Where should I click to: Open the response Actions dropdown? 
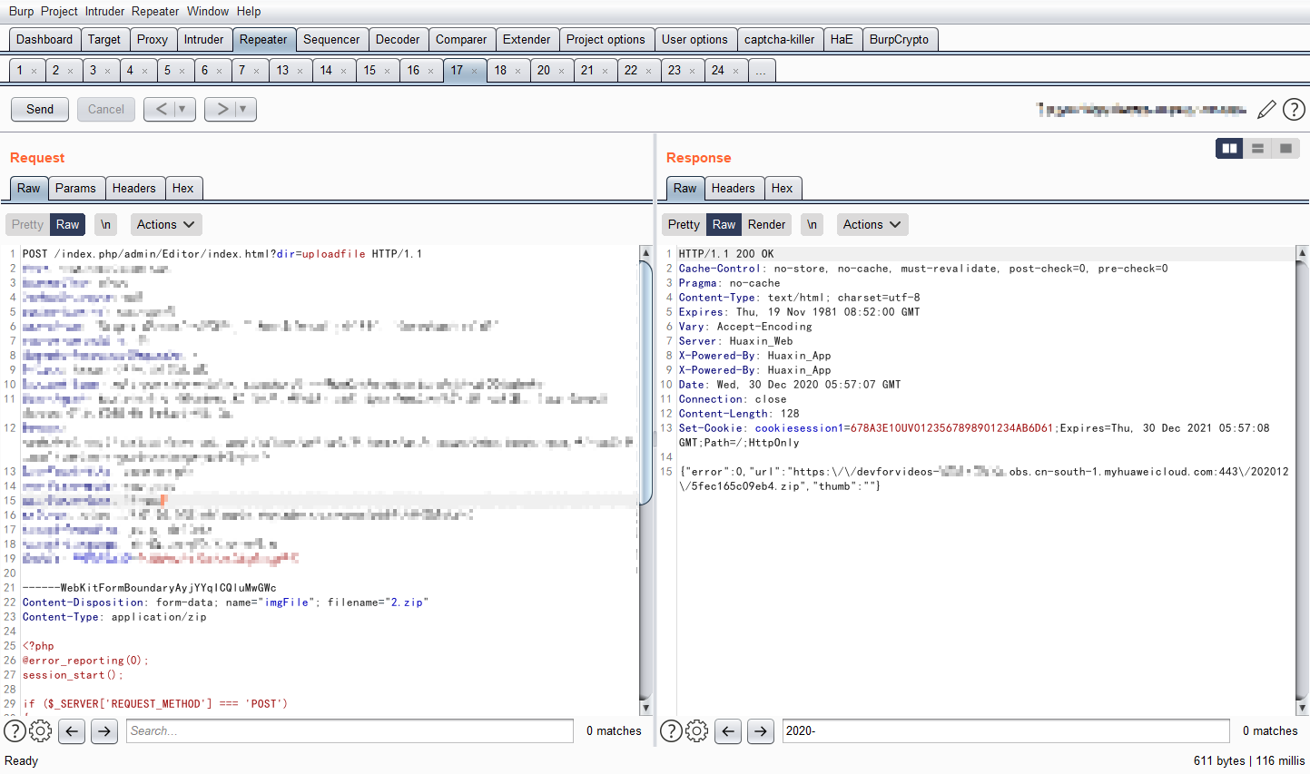click(872, 225)
